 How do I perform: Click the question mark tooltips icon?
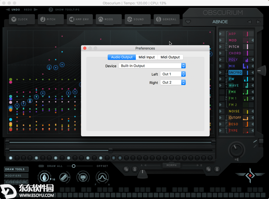(x=51, y=10)
